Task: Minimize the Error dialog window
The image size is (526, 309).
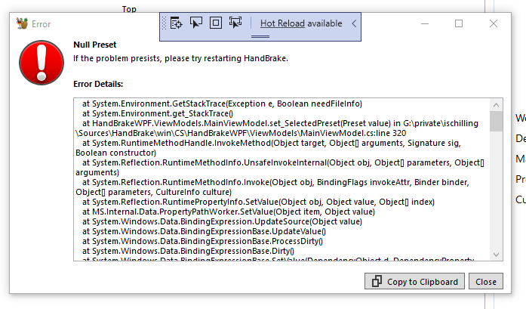Action: tap(425, 23)
